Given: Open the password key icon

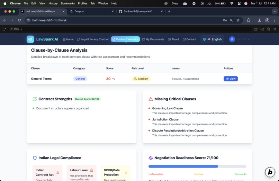Looking at the screenshot, I should [225, 20].
